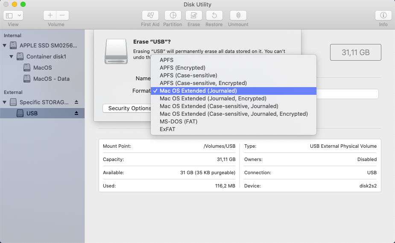Click the Capacity 31,11 GB value
This screenshot has width=395, height=243.
226,159
